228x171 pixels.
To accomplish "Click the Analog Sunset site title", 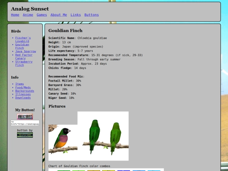I will [30, 9].
